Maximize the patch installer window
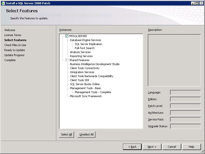The image size is (205, 154). (x=197, y=3)
